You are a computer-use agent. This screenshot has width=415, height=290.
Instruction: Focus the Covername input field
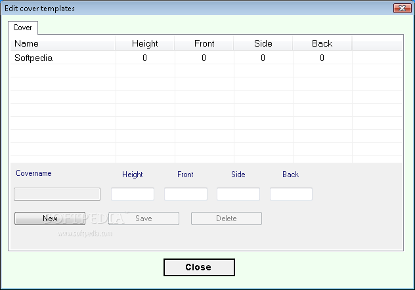(57, 194)
